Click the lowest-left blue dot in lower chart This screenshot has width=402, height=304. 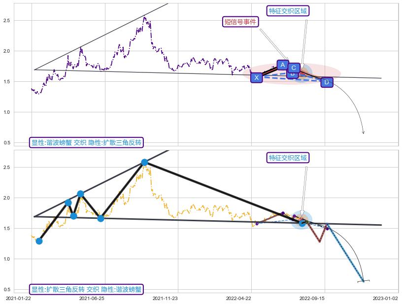click(x=39, y=241)
